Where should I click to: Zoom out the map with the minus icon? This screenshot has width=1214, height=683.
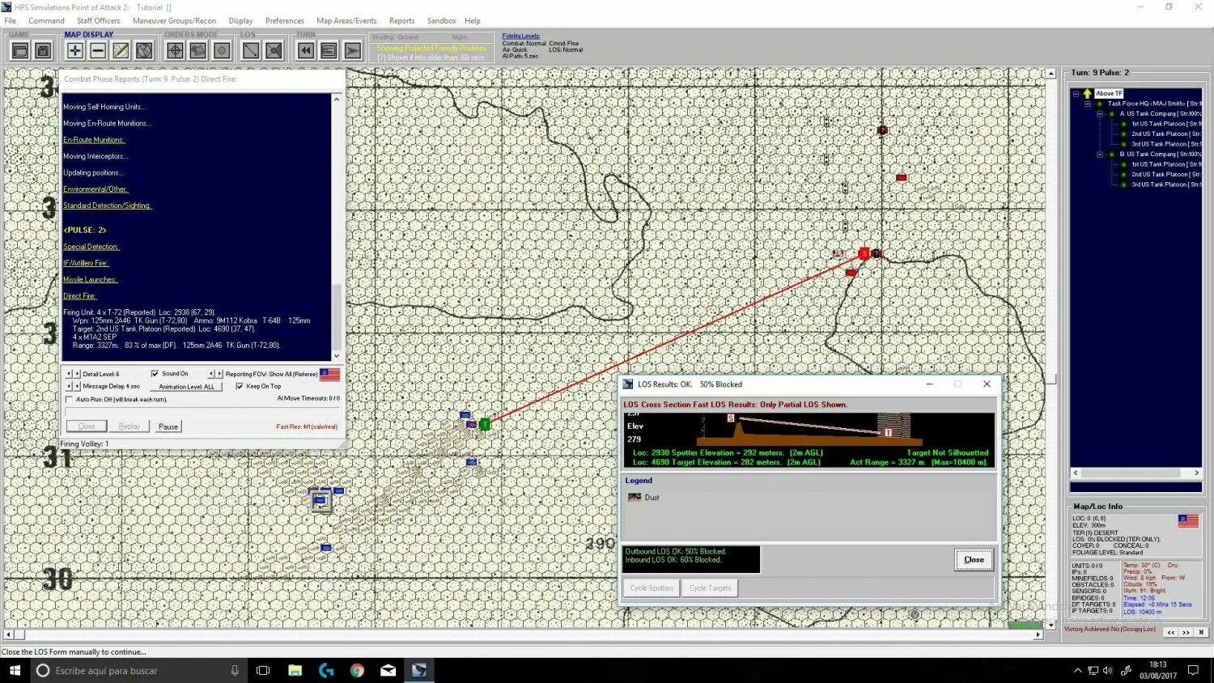[x=98, y=51]
